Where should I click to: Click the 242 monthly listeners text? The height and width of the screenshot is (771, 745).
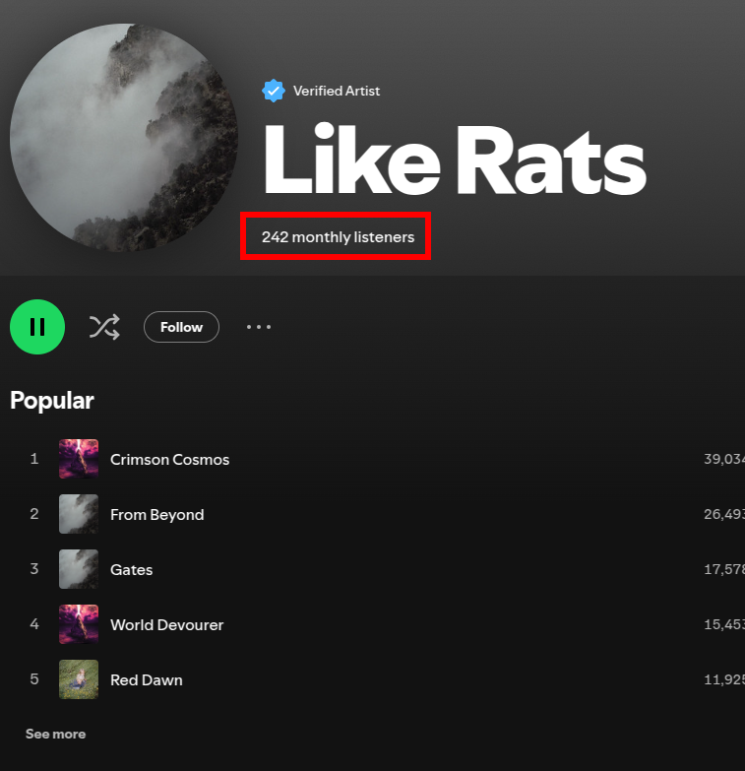(x=339, y=237)
